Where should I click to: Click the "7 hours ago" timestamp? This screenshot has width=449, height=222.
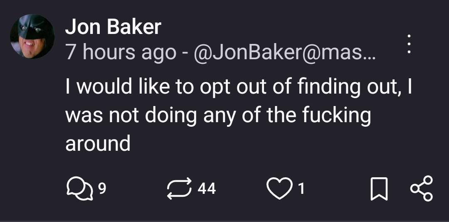(x=121, y=52)
